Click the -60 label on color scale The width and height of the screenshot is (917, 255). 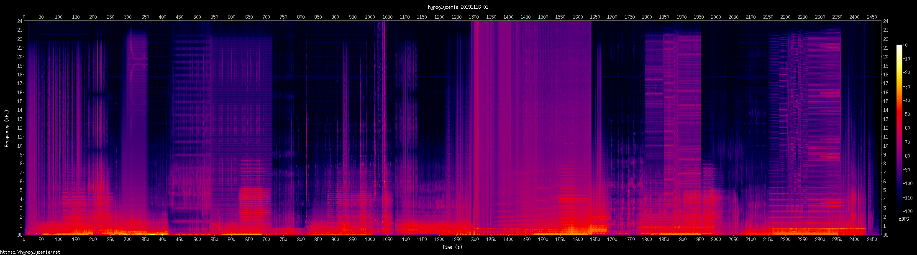click(x=907, y=128)
